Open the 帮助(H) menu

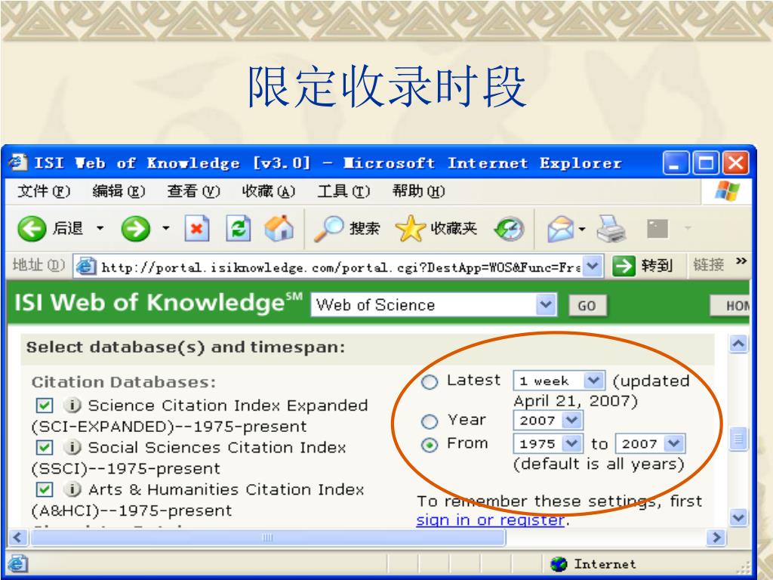418,191
